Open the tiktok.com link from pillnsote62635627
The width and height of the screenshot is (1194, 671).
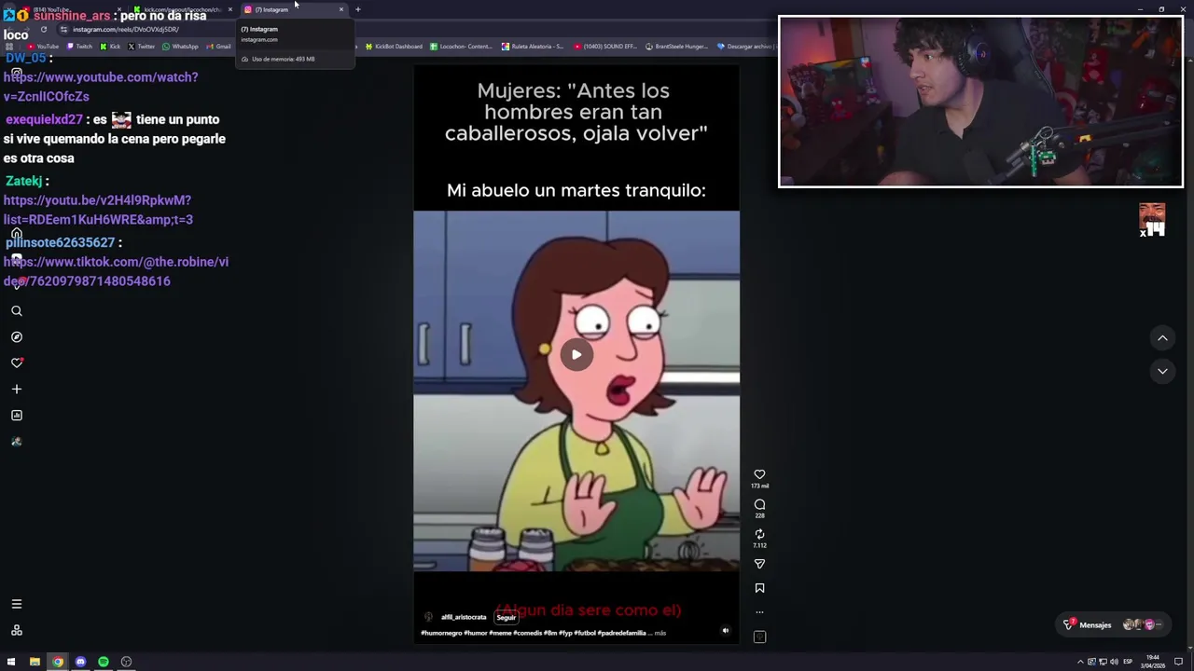[x=116, y=271]
